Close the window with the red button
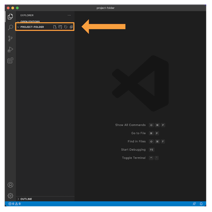 coord(8,8)
